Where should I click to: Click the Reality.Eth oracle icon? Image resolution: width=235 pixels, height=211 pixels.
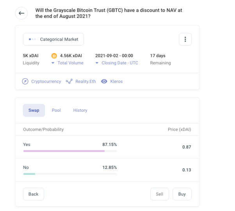click(x=69, y=81)
